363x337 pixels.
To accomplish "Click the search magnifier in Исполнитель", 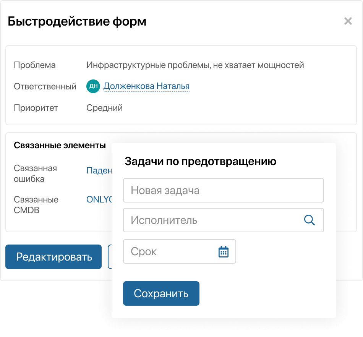I will coord(309,220).
